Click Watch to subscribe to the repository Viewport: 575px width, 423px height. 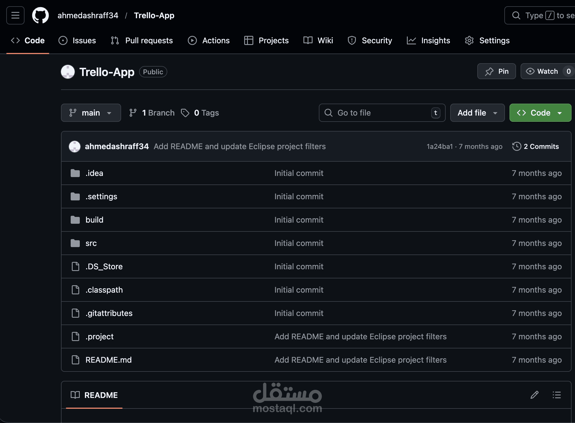click(542, 71)
